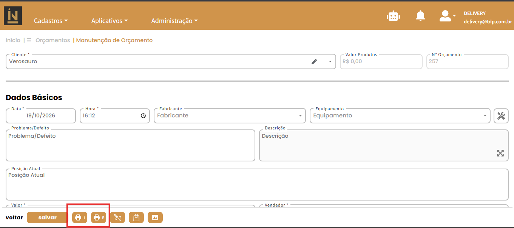Image resolution: width=514 pixels, height=228 pixels.
Task: Click the Valor Produtos field
Action: pos(381,62)
